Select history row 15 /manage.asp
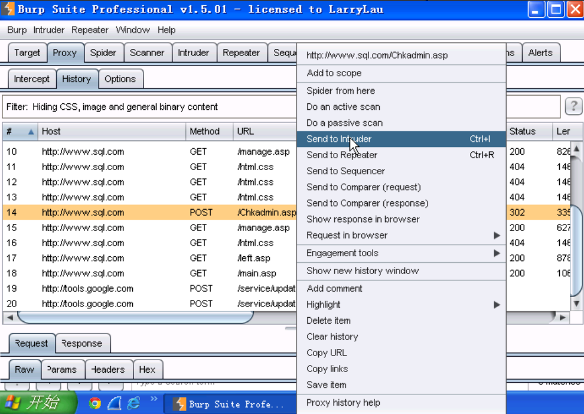This screenshot has height=414, width=584. point(150,228)
